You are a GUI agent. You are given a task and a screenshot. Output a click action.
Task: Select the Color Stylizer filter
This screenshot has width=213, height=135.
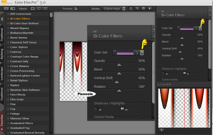[19, 47]
